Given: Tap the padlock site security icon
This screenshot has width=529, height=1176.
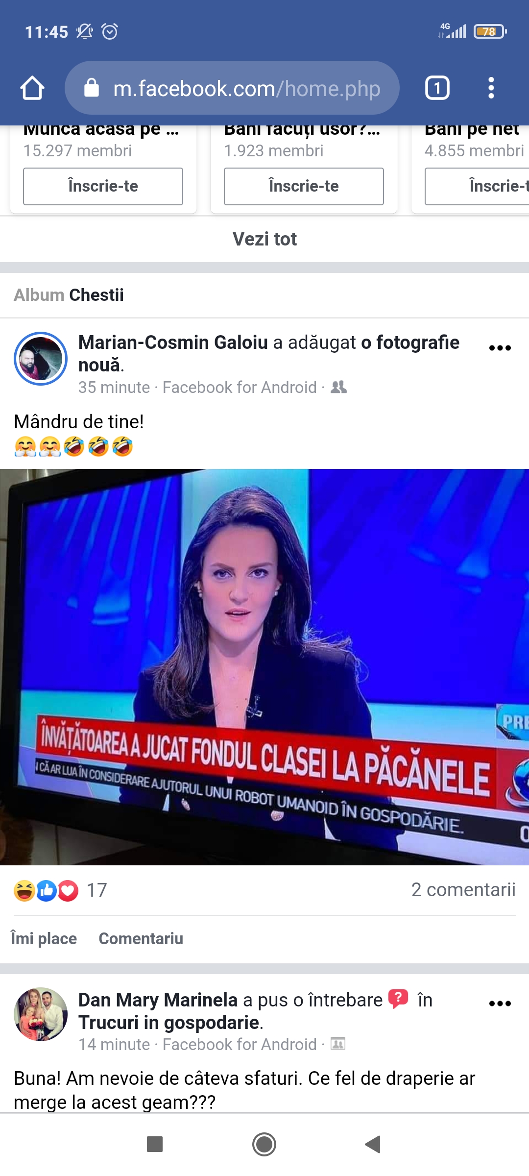Looking at the screenshot, I should tap(92, 88).
